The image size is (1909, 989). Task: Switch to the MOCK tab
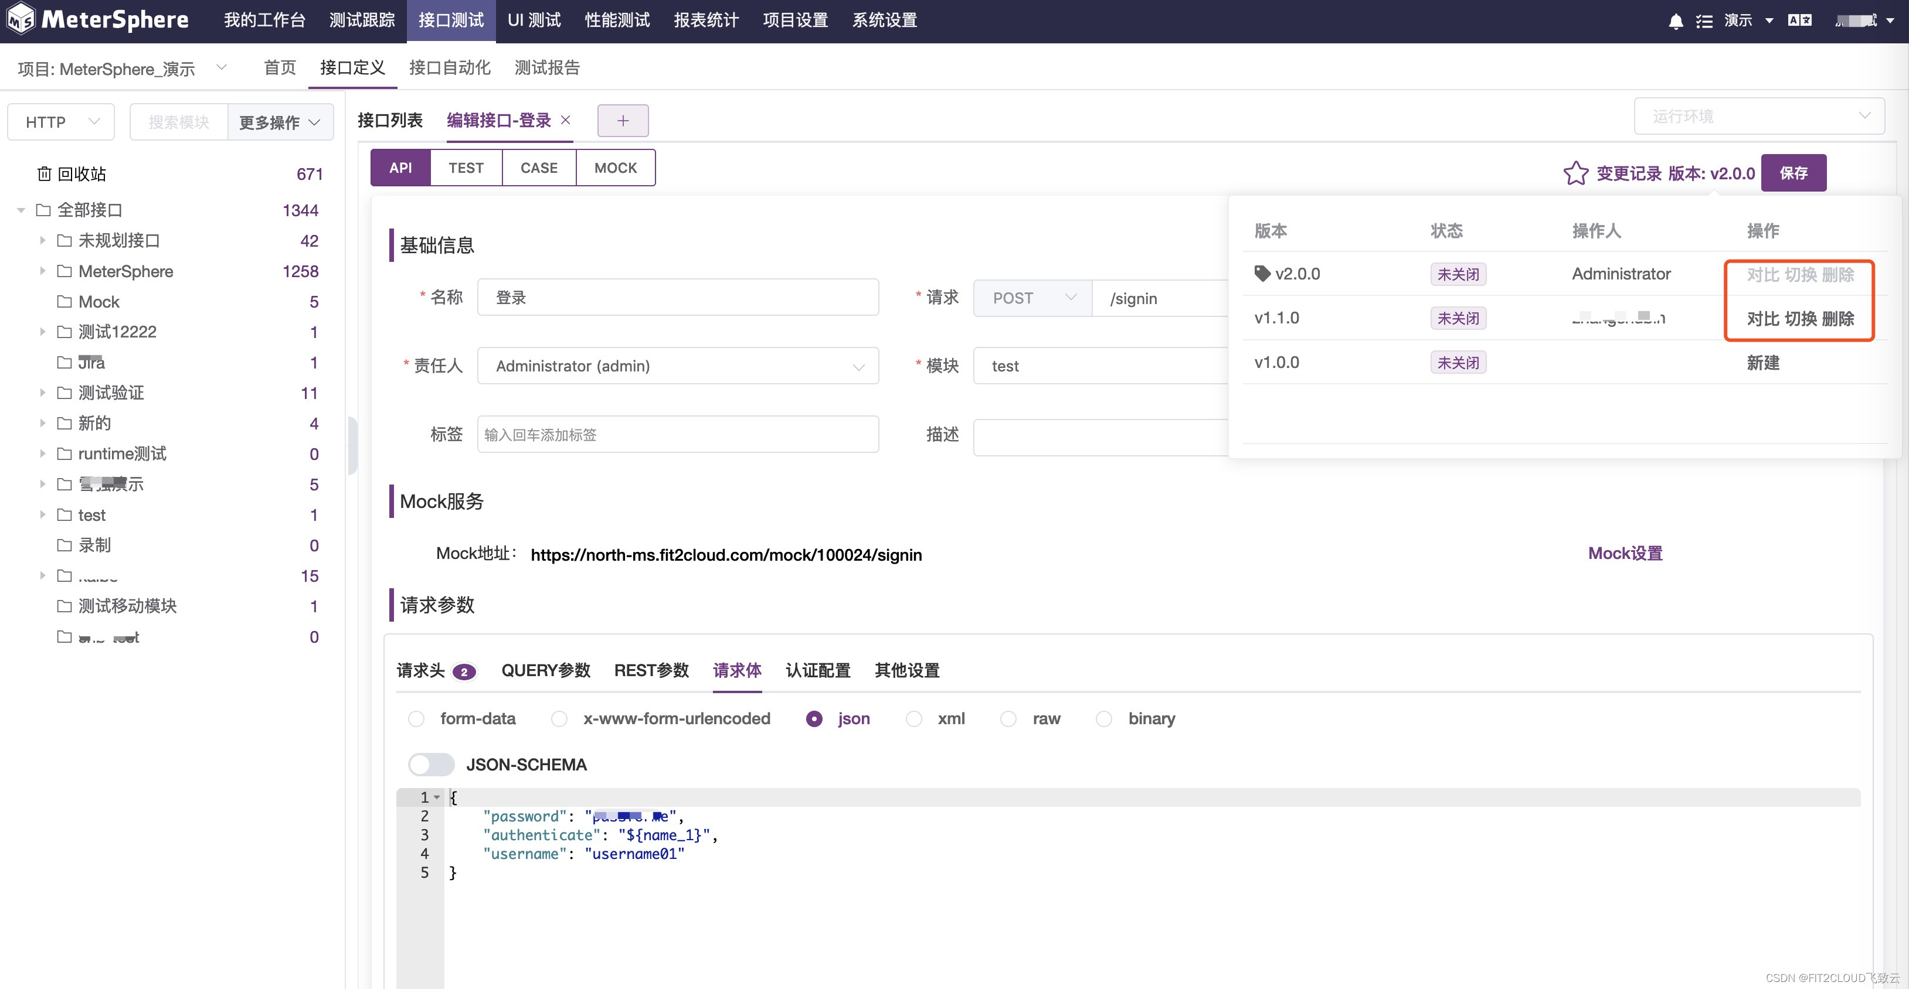[615, 168]
